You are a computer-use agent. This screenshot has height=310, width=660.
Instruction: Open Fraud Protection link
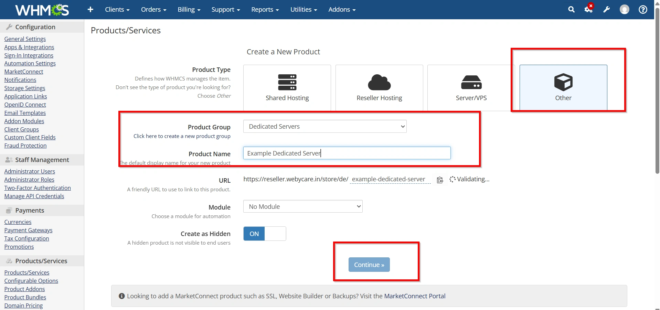(x=25, y=146)
